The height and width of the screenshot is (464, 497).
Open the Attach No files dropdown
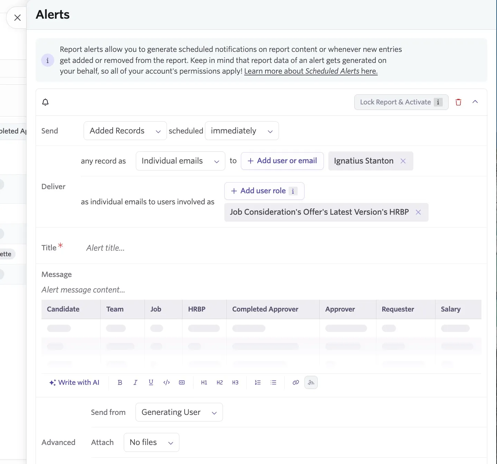(x=151, y=442)
